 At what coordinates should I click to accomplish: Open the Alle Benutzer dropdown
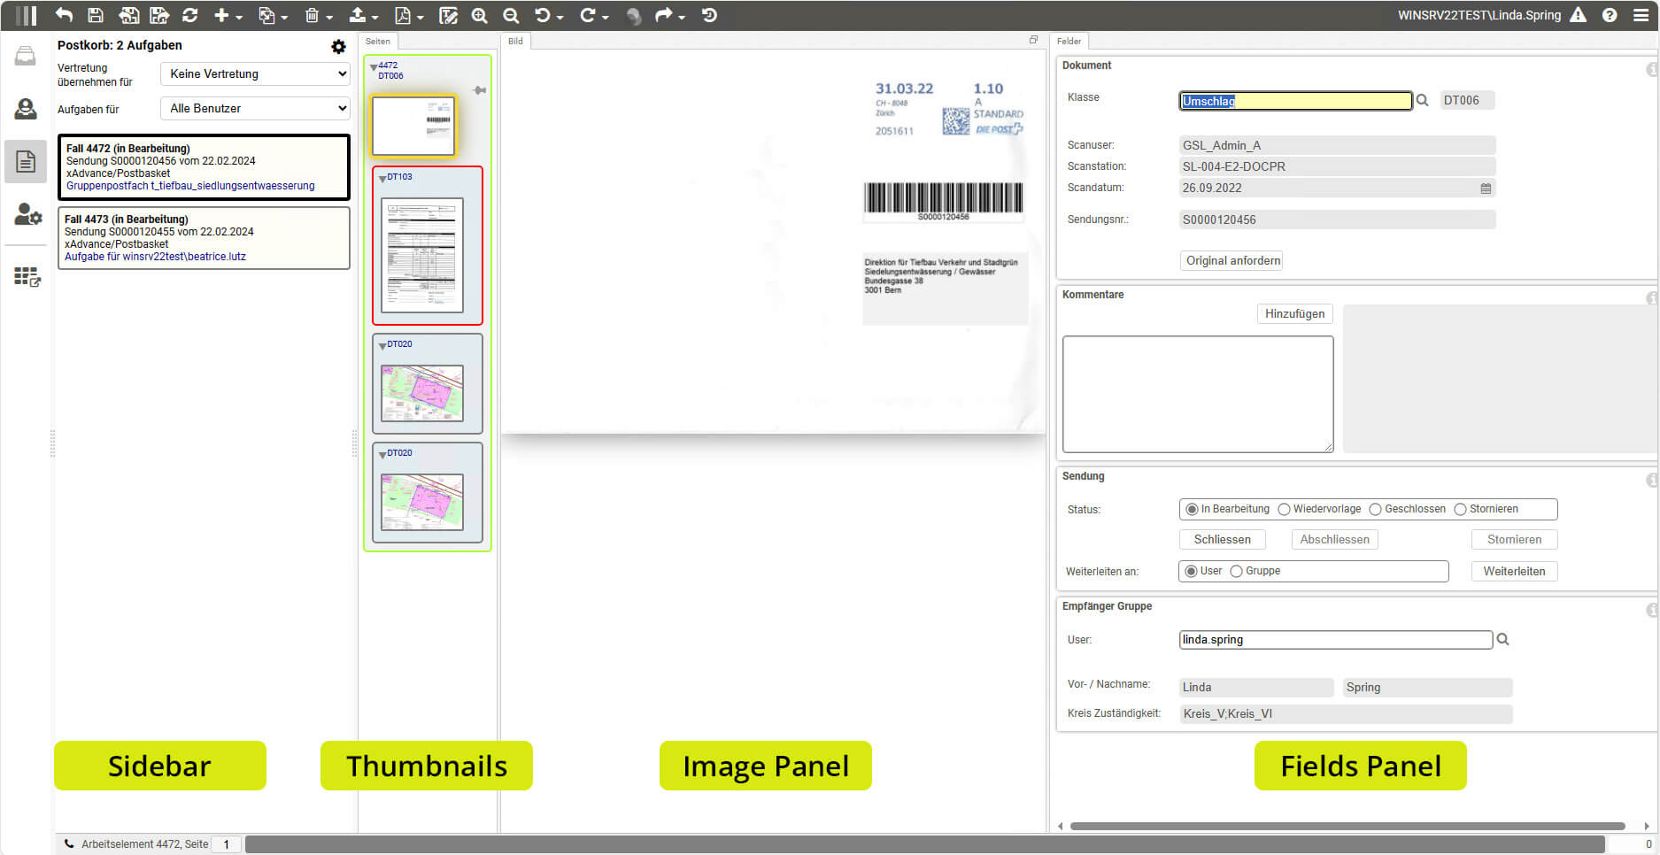click(x=255, y=109)
